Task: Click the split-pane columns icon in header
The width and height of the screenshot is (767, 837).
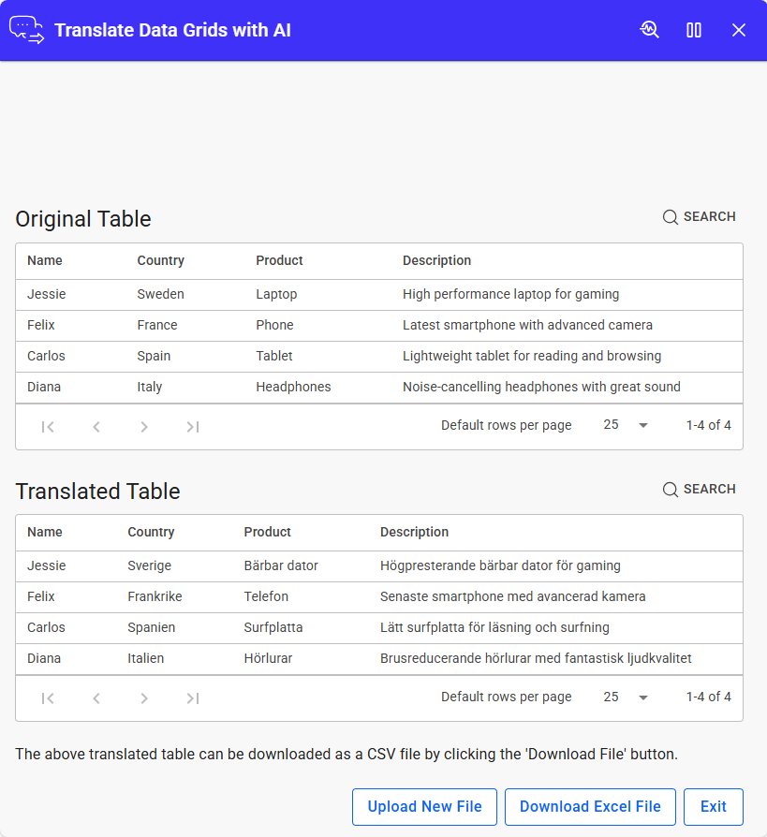Action: [694, 30]
